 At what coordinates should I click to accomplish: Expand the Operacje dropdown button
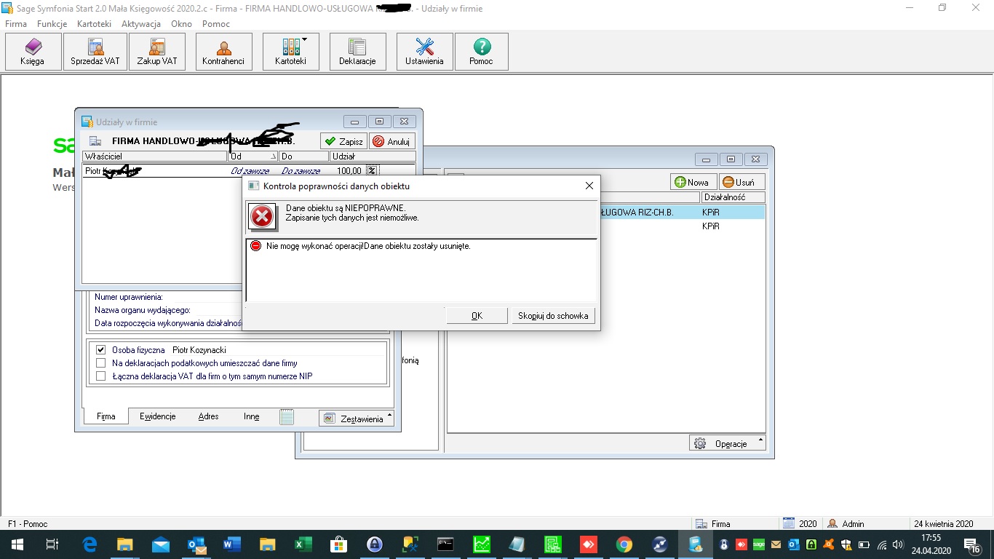pyautogui.click(x=728, y=443)
